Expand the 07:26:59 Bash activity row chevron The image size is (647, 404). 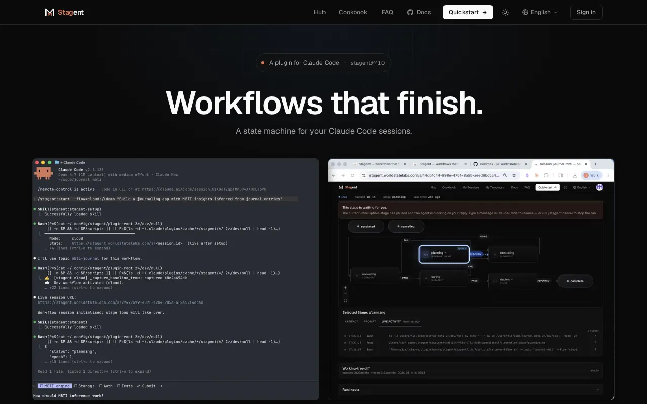pos(595,349)
